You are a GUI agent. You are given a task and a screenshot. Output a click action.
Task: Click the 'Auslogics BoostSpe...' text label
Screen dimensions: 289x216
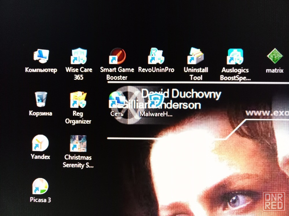[x=235, y=74]
